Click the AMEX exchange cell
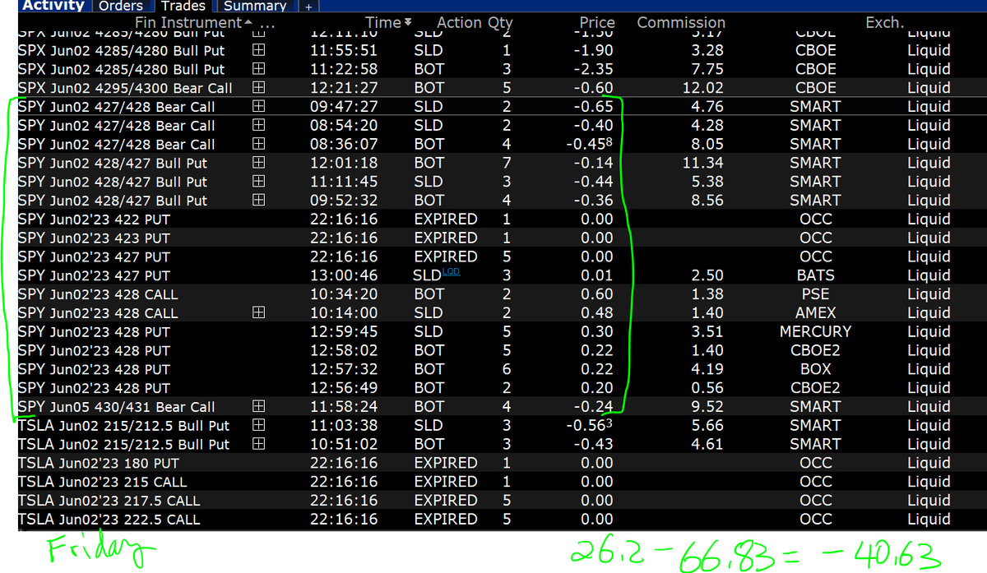This screenshot has height=573, width=987. tap(815, 313)
